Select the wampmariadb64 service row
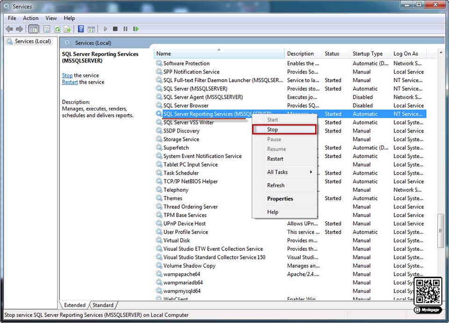The height and width of the screenshot is (323, 449). (290, 282)
